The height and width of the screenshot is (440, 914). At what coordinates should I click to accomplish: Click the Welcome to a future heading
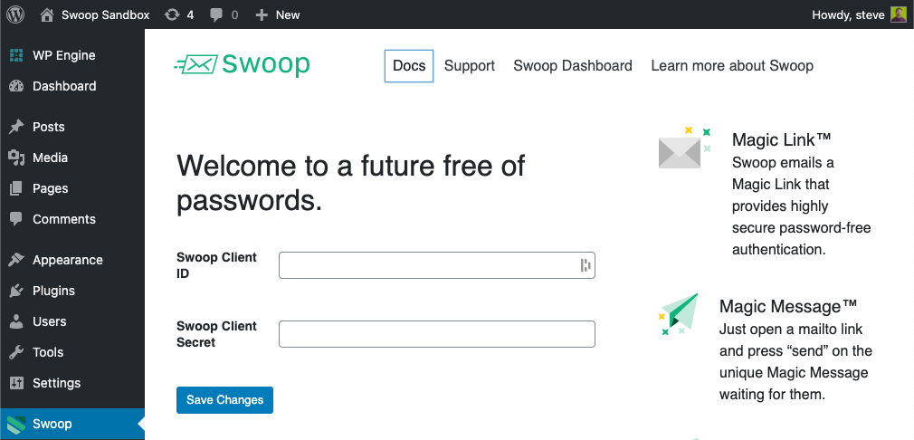pos(351,183)
